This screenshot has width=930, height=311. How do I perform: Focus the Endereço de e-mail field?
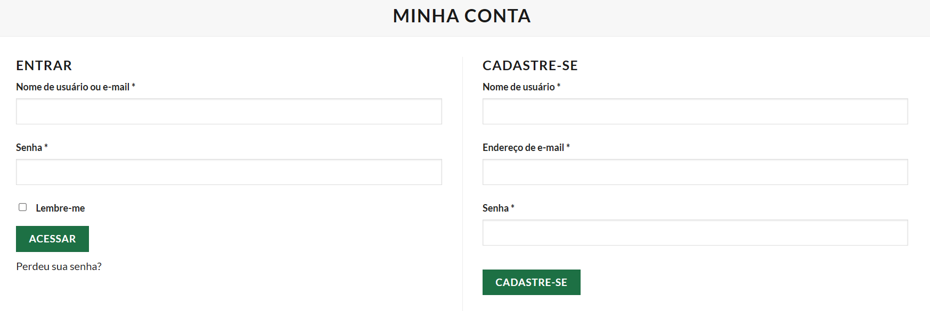pos(695,172)
